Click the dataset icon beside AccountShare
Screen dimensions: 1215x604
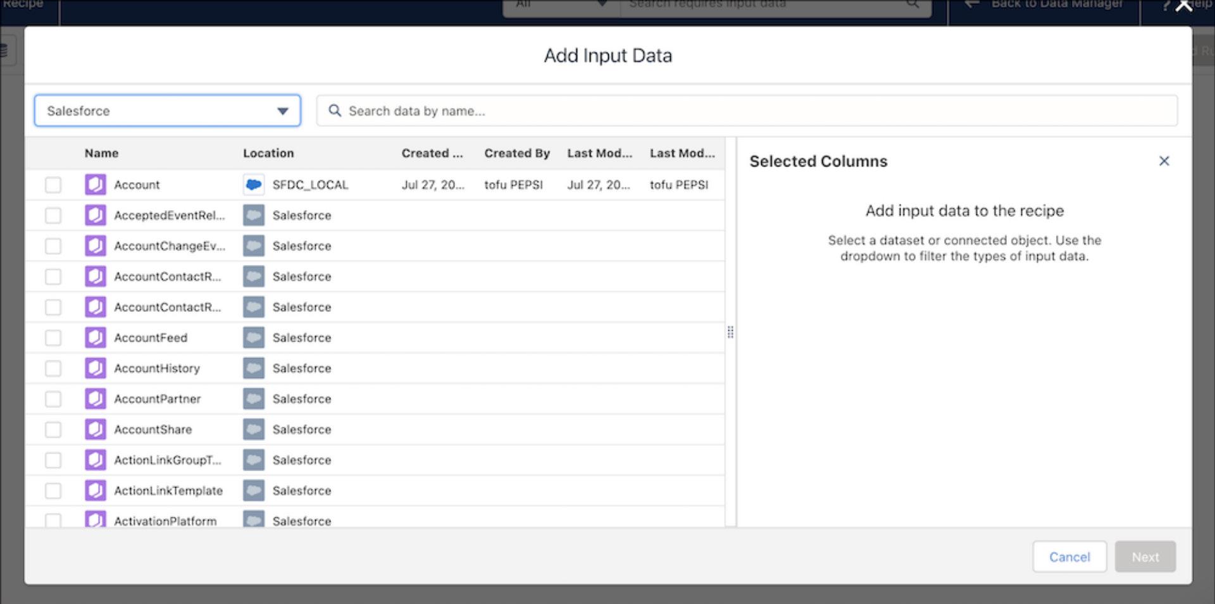96,429
